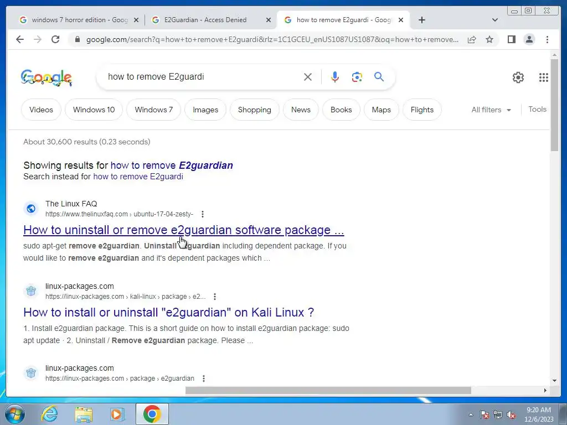Click the scroll-down arrow of vertical scrollbar
The height and width of the screenshot is (425, 567).
(x=554, y=381)
